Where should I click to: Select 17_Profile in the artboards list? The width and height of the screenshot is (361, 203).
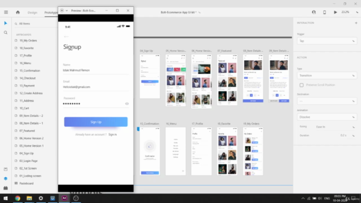point(25,56)
